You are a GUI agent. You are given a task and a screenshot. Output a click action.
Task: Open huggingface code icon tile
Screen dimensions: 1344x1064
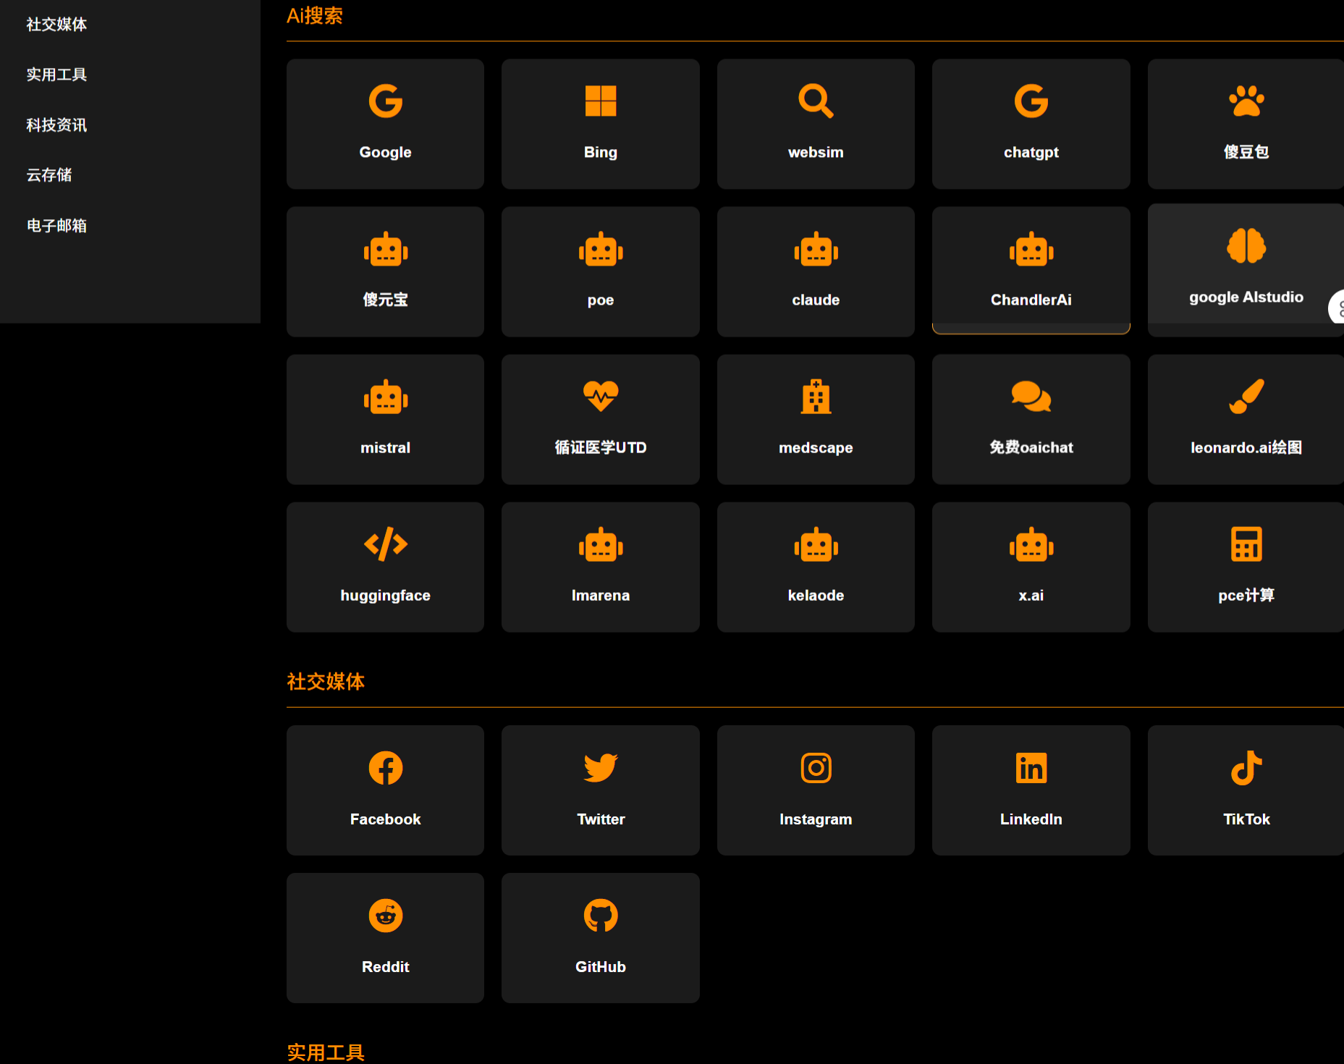[x=384, y=567]
